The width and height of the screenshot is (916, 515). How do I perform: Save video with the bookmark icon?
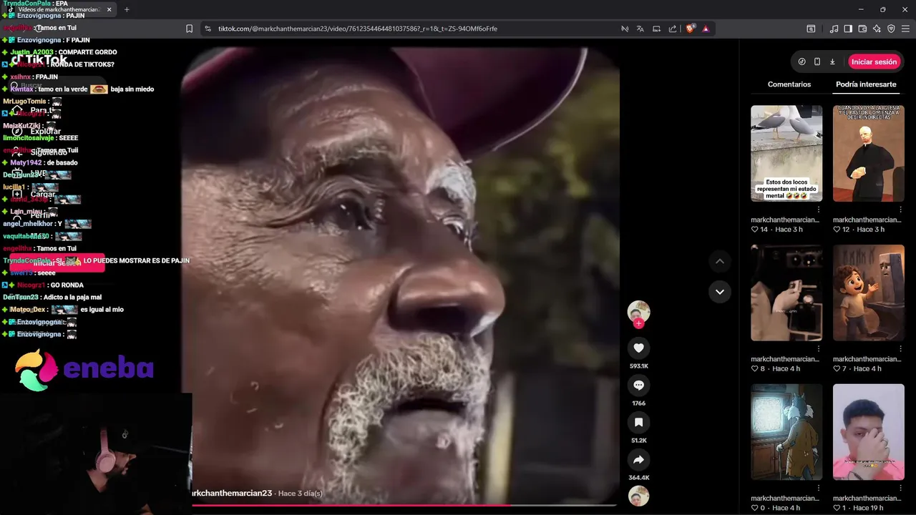[x=638, y=423]
